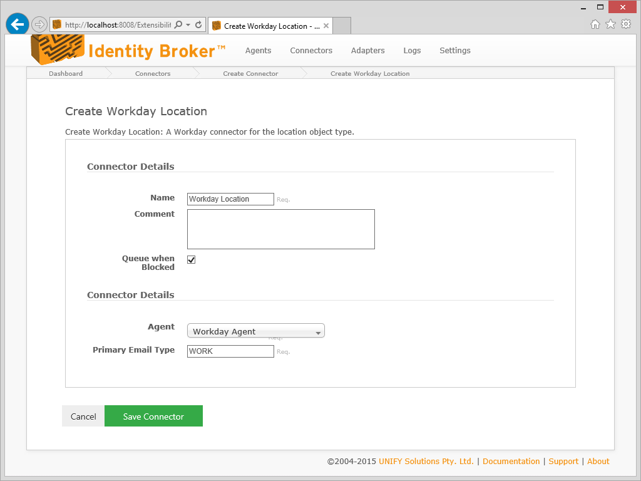Image resolution: width=641 pixels, height=481 pixels.
Task: Close the Create Workday Location tab
Action: [x=326, y=26]
